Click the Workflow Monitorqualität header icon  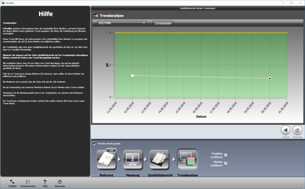pos(95,143)
